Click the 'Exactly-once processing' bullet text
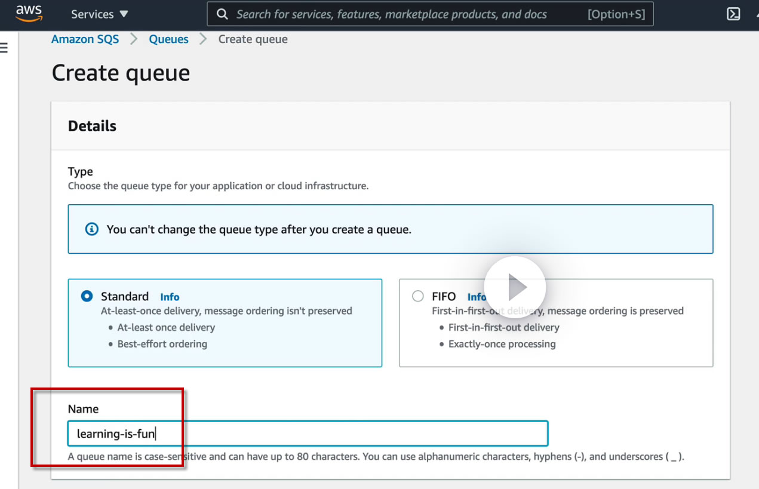The width and height of the screenshot is (759, 489). [502, 344]
